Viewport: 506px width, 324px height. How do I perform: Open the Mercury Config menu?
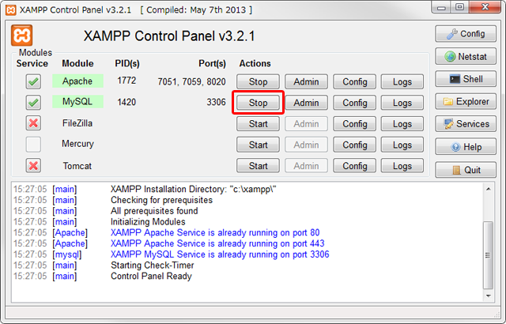point(355,145)
